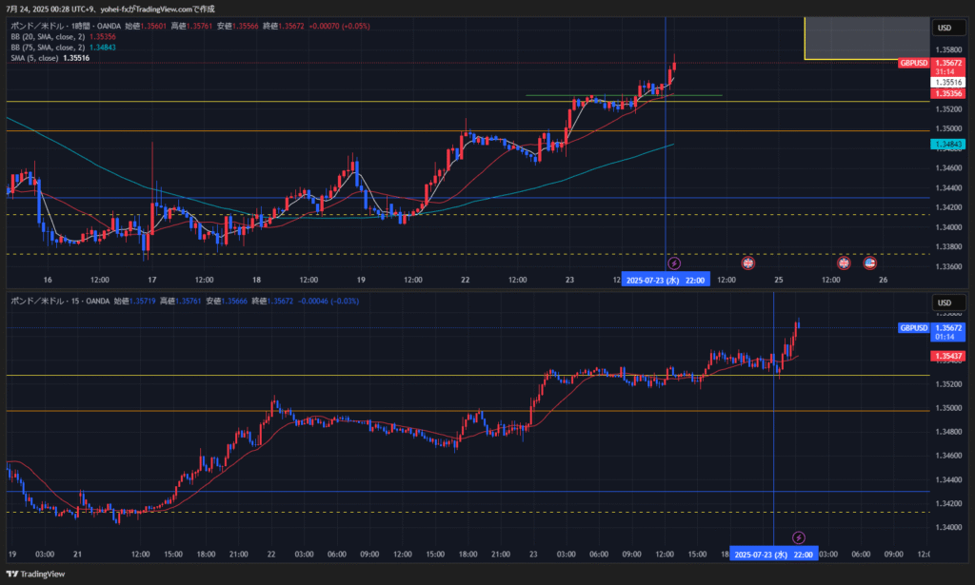
Task: Select the BB (75, SMA, close, 2) indicator legend
Action: point(48,47)
